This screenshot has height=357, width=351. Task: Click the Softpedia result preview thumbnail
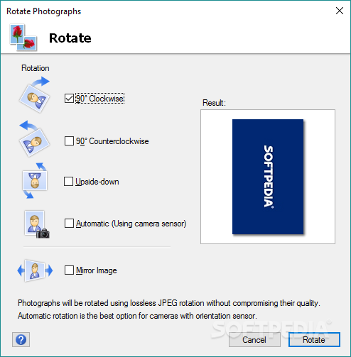pyautogui.click(x=268, y=177)
